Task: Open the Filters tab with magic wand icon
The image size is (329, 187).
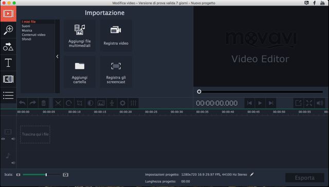Action: pyautogui.click(x=8, y=30)
